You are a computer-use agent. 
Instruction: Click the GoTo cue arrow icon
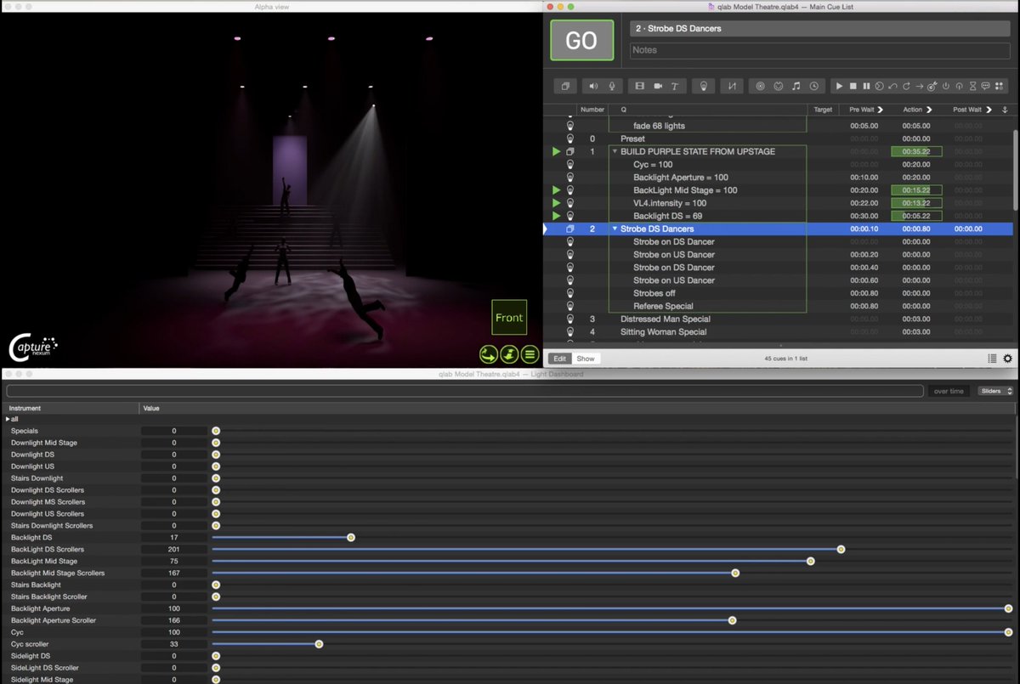919,86
